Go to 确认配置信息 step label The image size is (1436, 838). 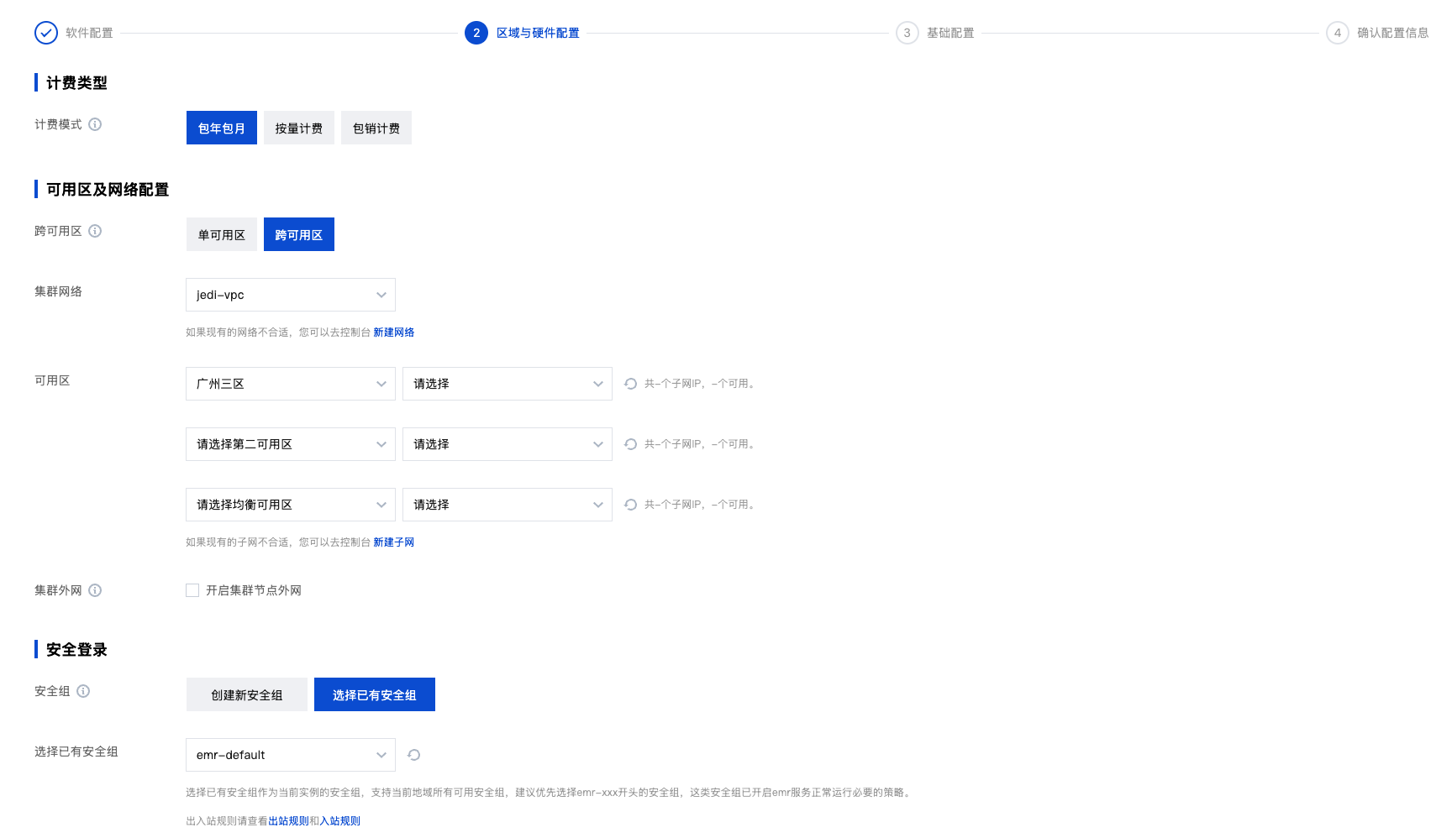[x=1392, y=33]
